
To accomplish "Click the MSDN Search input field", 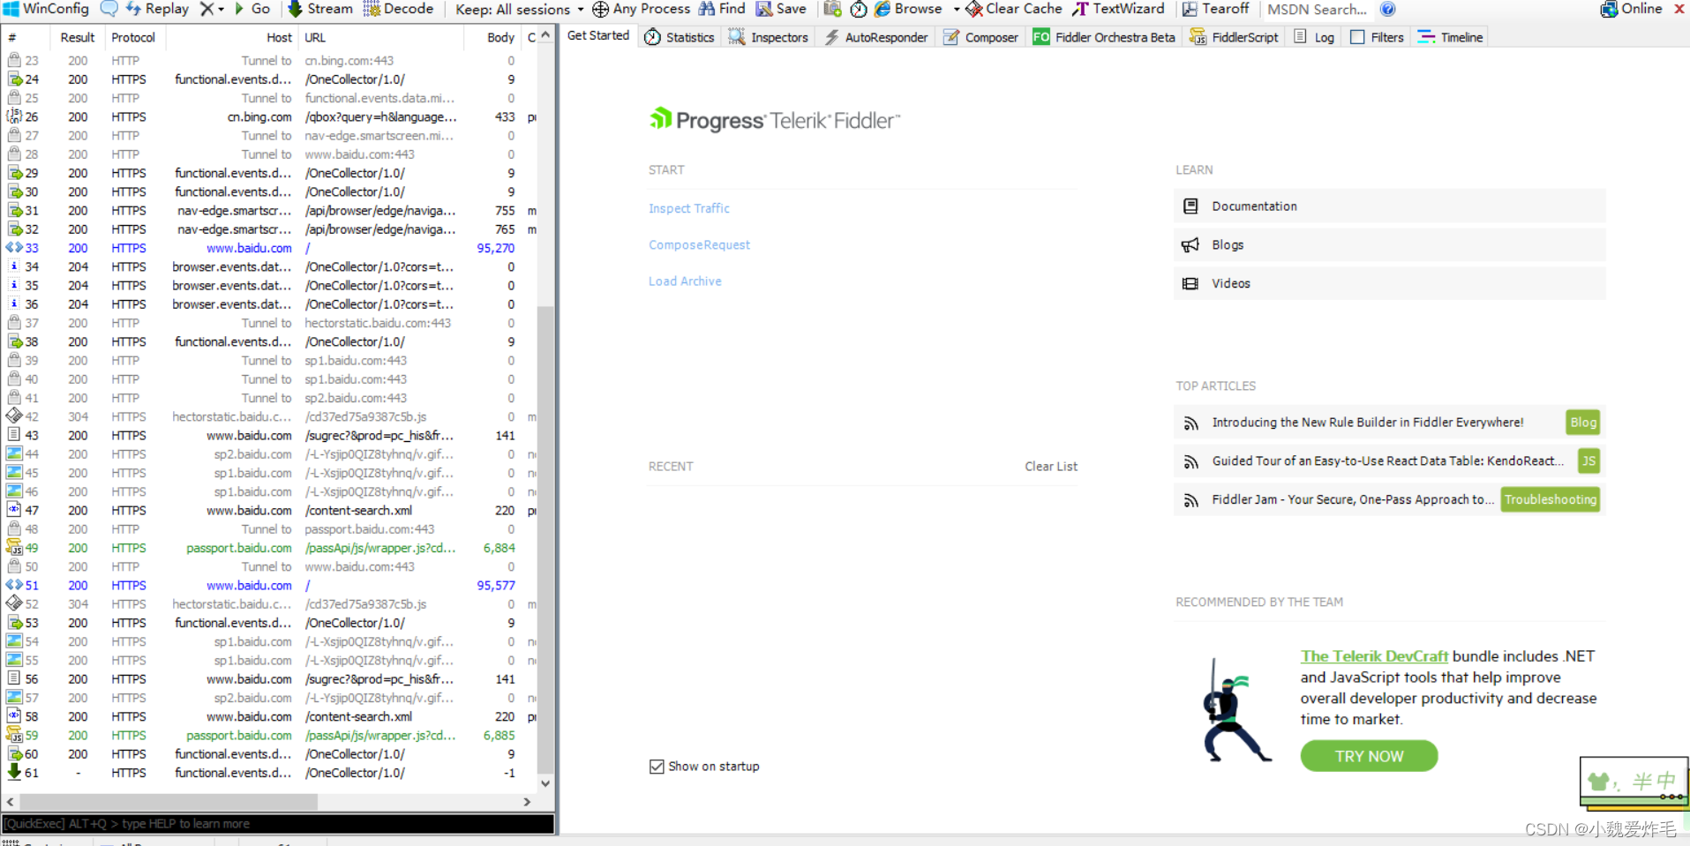I will (x=1317, y=10).
